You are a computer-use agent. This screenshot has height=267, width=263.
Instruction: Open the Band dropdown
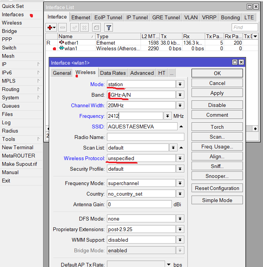180,95
